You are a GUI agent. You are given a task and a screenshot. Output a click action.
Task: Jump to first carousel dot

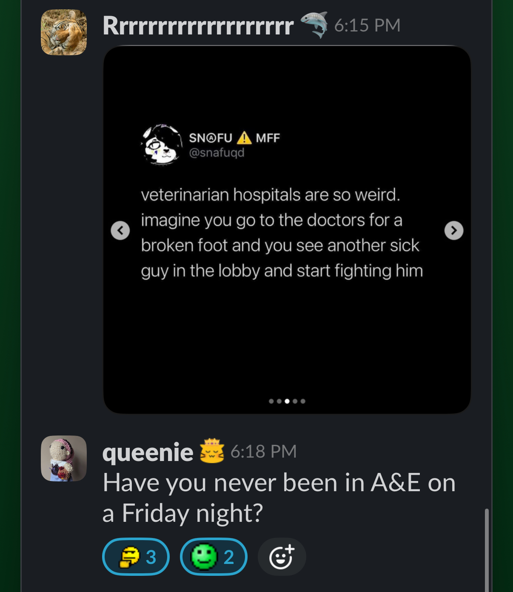coord(271,401)
